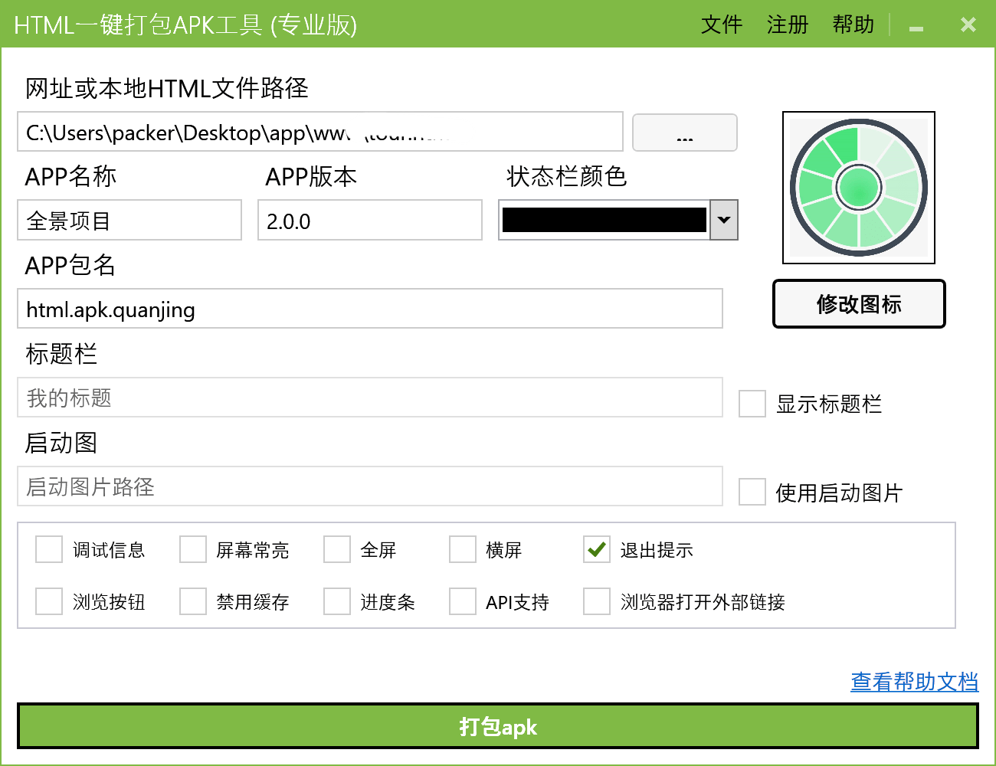Screen dimensions: 996x766
Task: Open the 注册 menu
Action: (787, 25)
